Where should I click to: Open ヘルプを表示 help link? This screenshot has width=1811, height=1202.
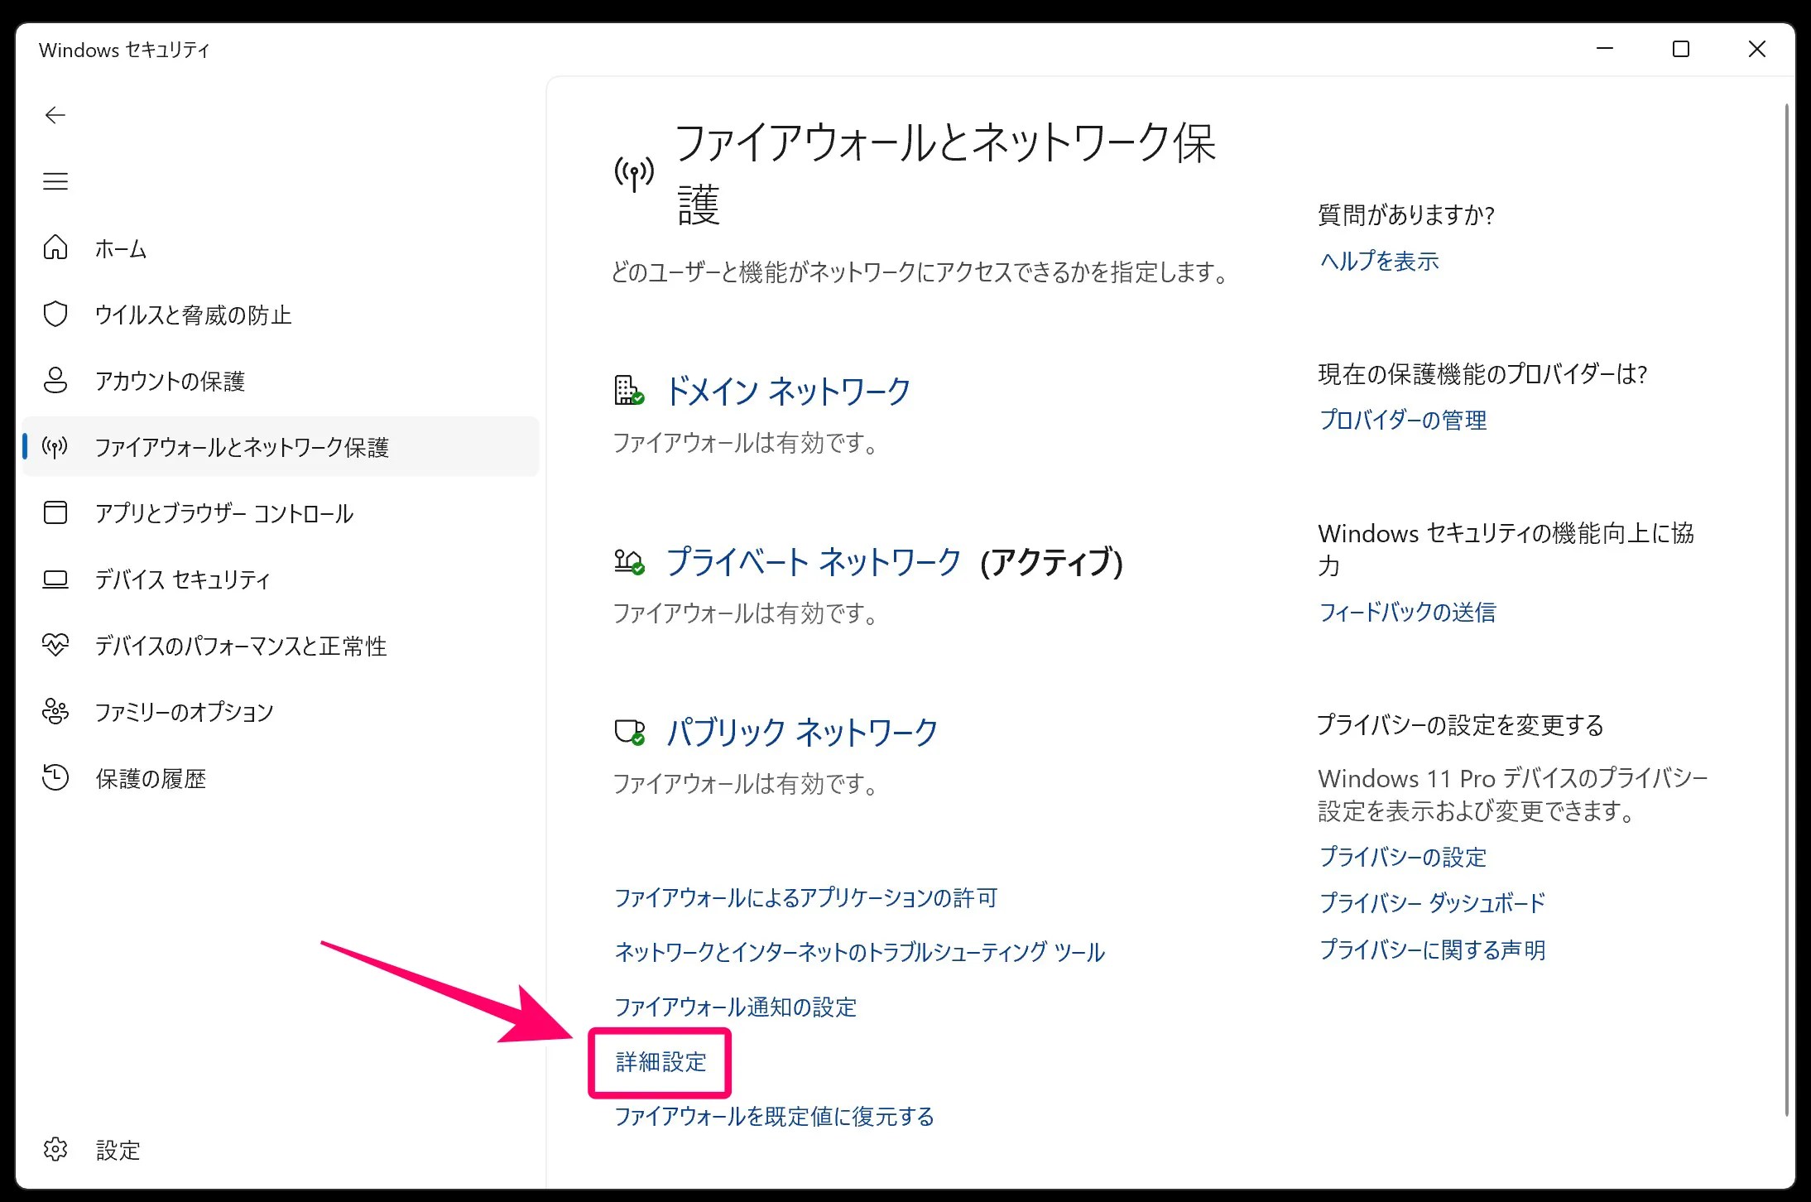[x=1379, y=262]
